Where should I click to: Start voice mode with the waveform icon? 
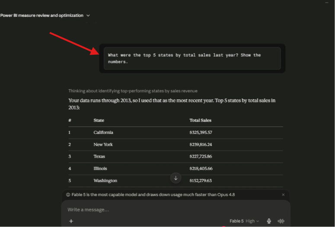[281, 221]
